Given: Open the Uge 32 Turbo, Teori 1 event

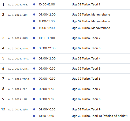Looking at the screenshot, I should [86, 4].
